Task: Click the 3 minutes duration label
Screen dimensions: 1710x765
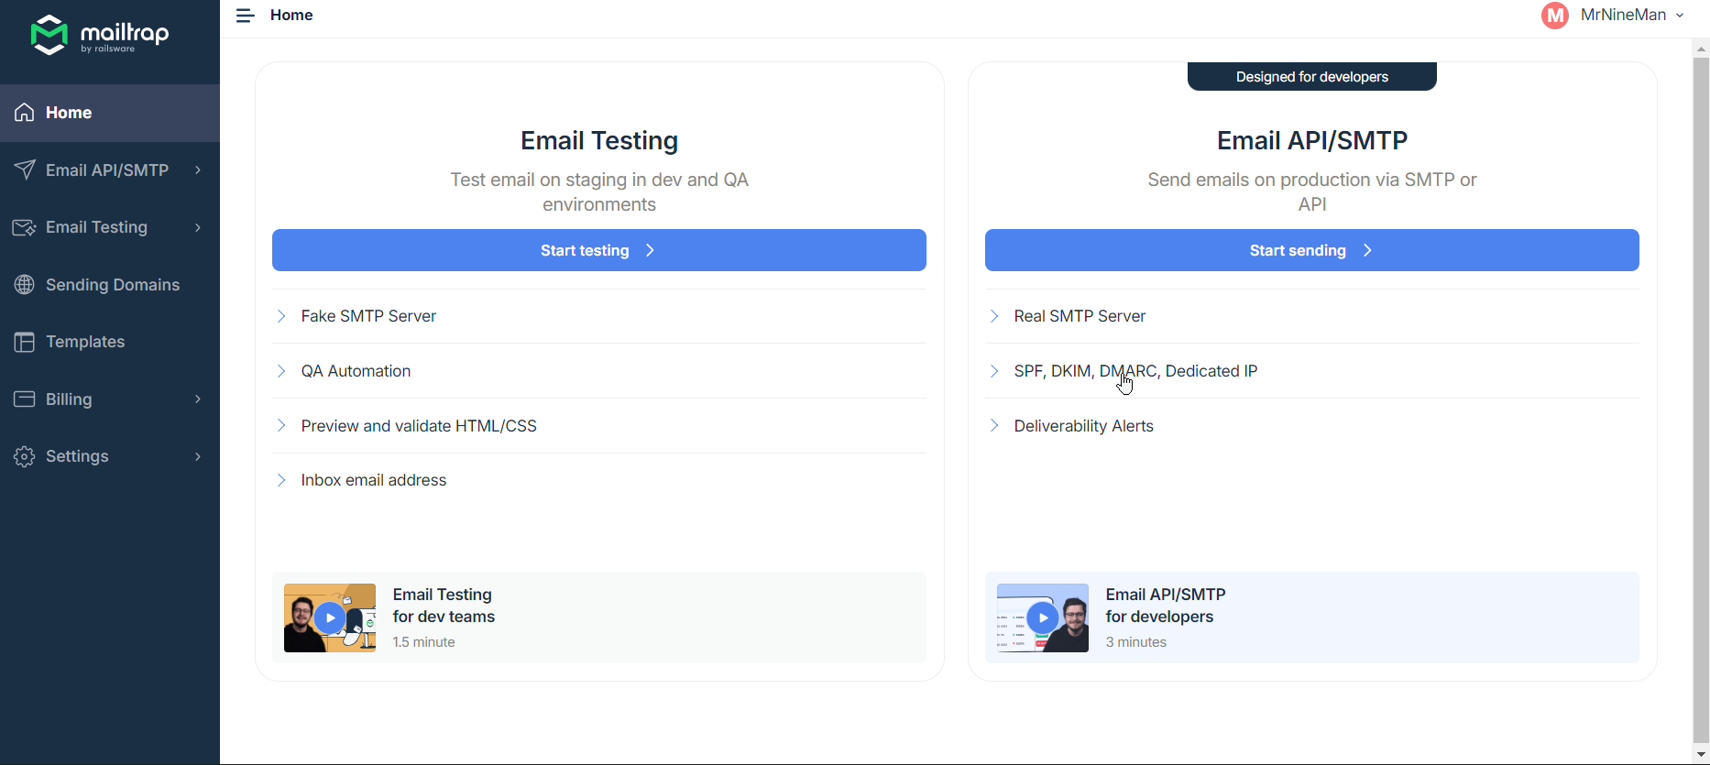Action: (x=1135, y=642)
